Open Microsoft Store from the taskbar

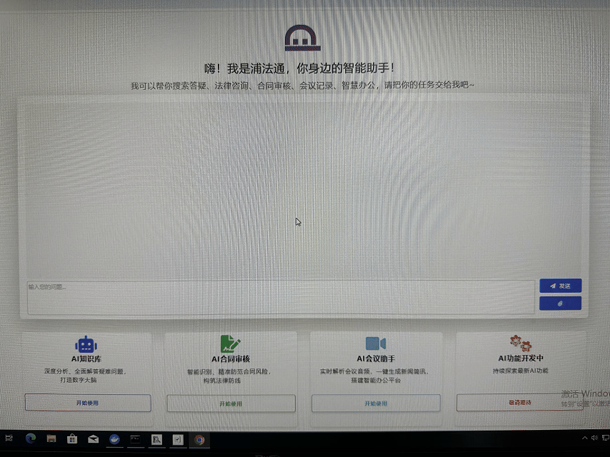coord(72,438)
